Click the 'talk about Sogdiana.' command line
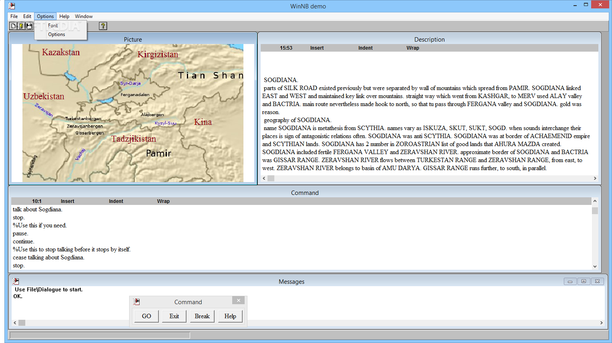Viewport: 612px width, 343px height. [37, 209]
